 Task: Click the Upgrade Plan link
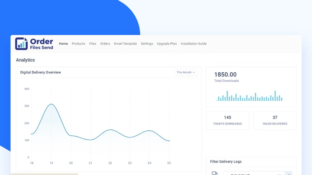click(x=167, y=44)
